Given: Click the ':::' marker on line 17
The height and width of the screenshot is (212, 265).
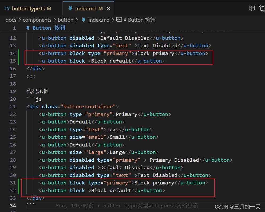Looking at the screenshot, I should pyautogui.click(x=31, y=76).
